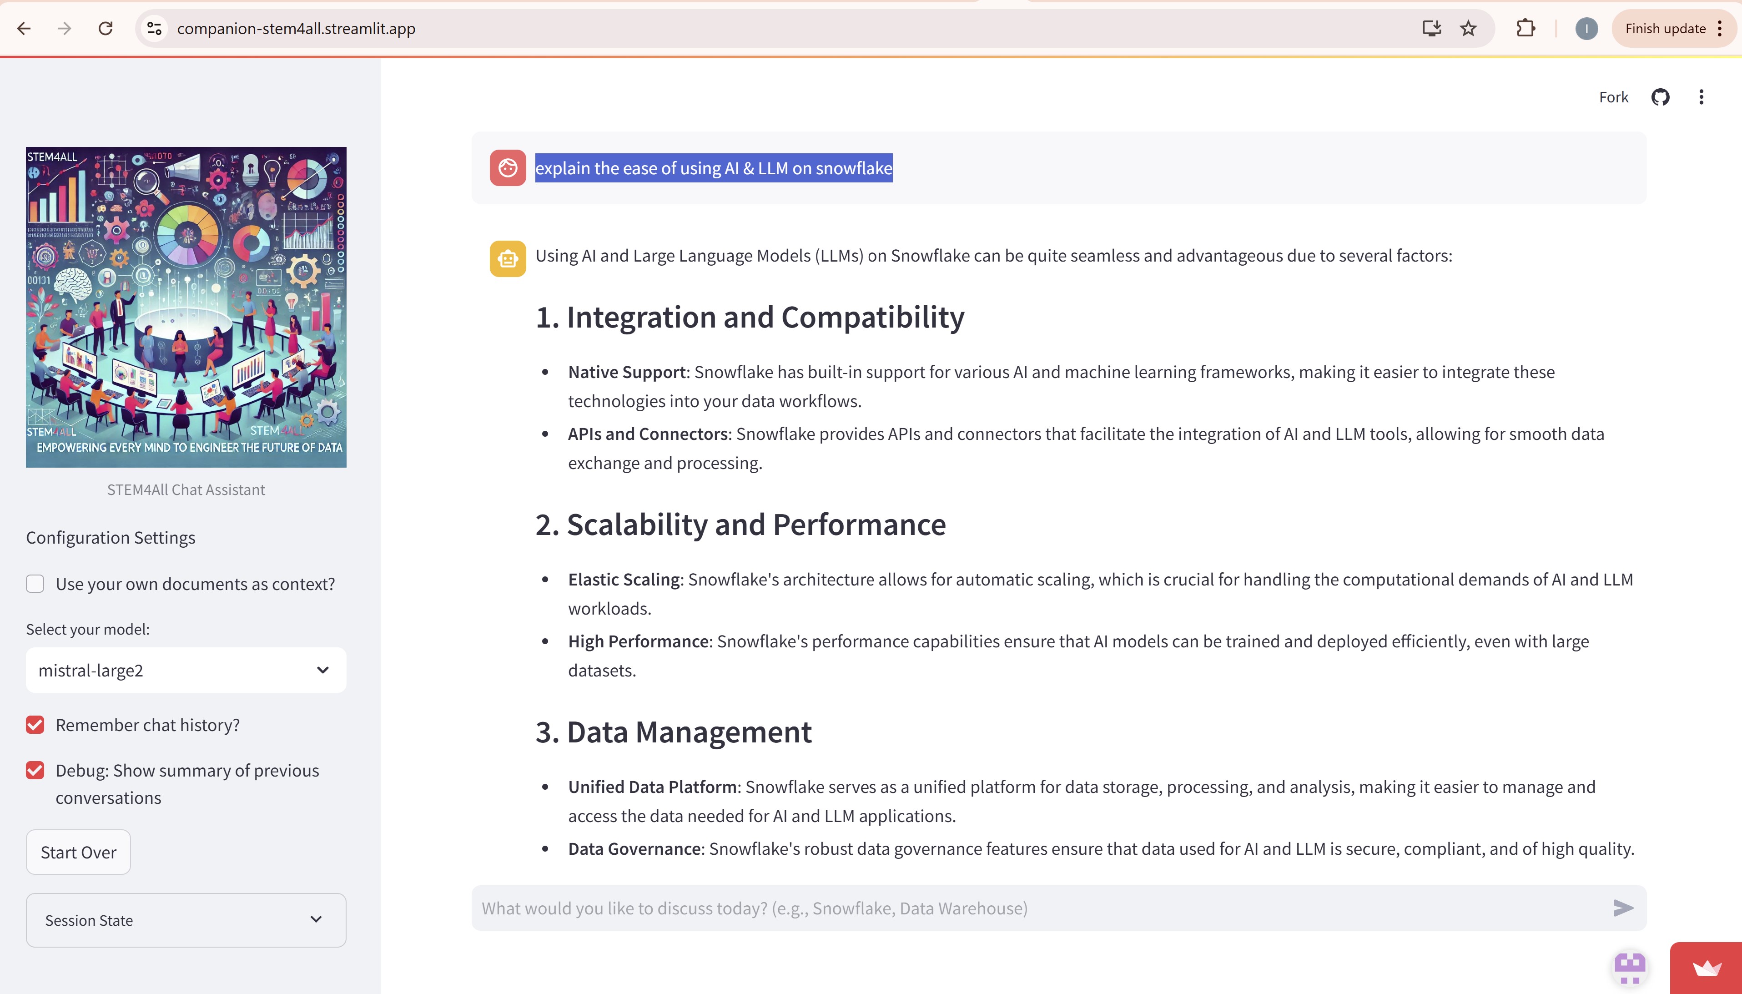Disable Debug summary of previous conversations
Screen dimensions: 1742x994
coord(35,771)
